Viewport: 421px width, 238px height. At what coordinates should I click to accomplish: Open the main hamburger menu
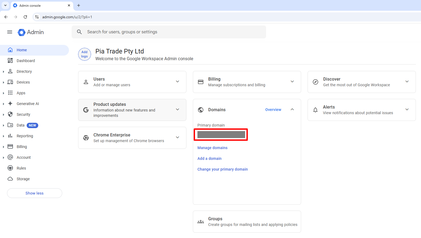(10, 32)
